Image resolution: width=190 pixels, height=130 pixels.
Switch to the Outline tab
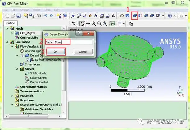click(11, 23)
